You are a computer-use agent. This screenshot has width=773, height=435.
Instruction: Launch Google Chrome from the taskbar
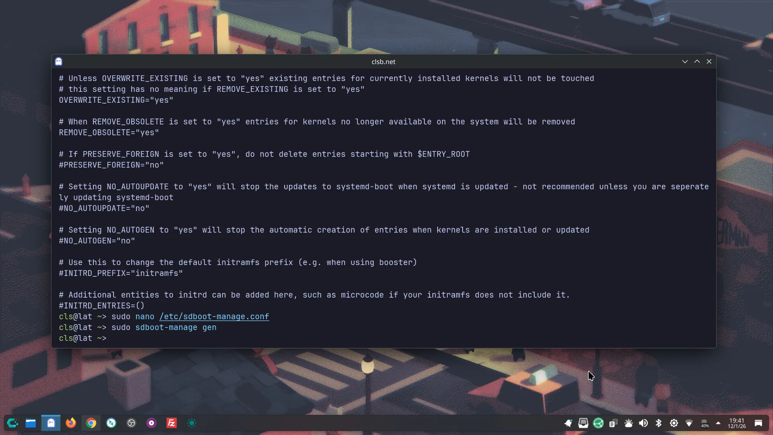click(x=91, y=423)
